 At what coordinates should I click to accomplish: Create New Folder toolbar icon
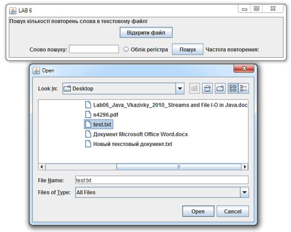tap(220, 88)
